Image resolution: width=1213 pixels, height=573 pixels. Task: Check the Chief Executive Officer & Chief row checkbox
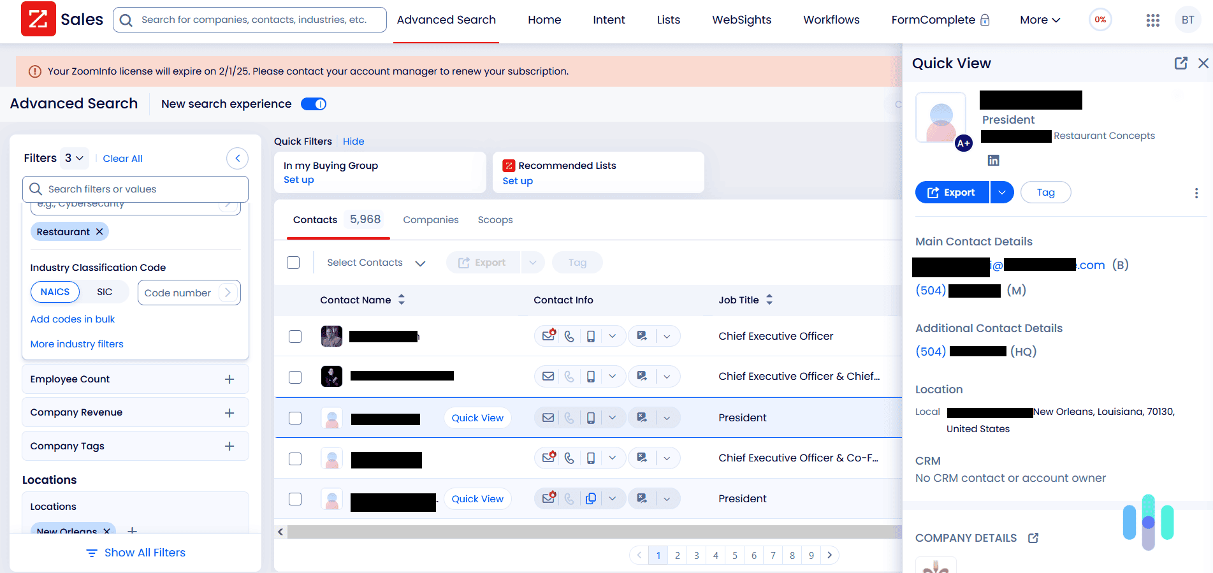[x=295, y=377]
